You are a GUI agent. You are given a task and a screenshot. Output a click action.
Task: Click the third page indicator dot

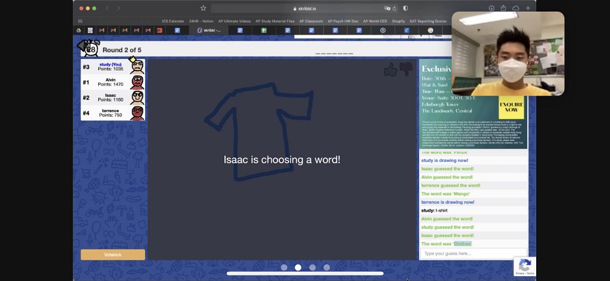point(312,268)
